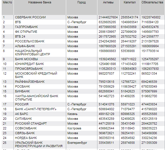Click capital value 55971023
This screenshot has height=150, width=165.
(128, 104)
